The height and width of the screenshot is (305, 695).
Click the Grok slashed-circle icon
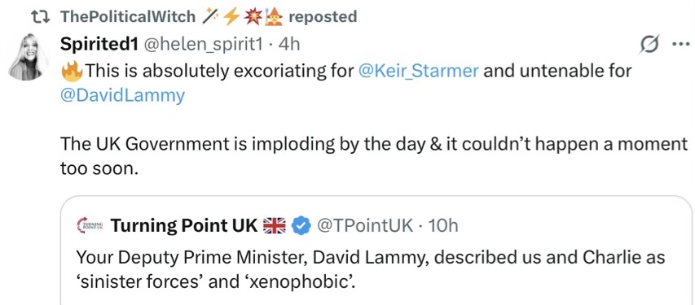coord(650,44)
